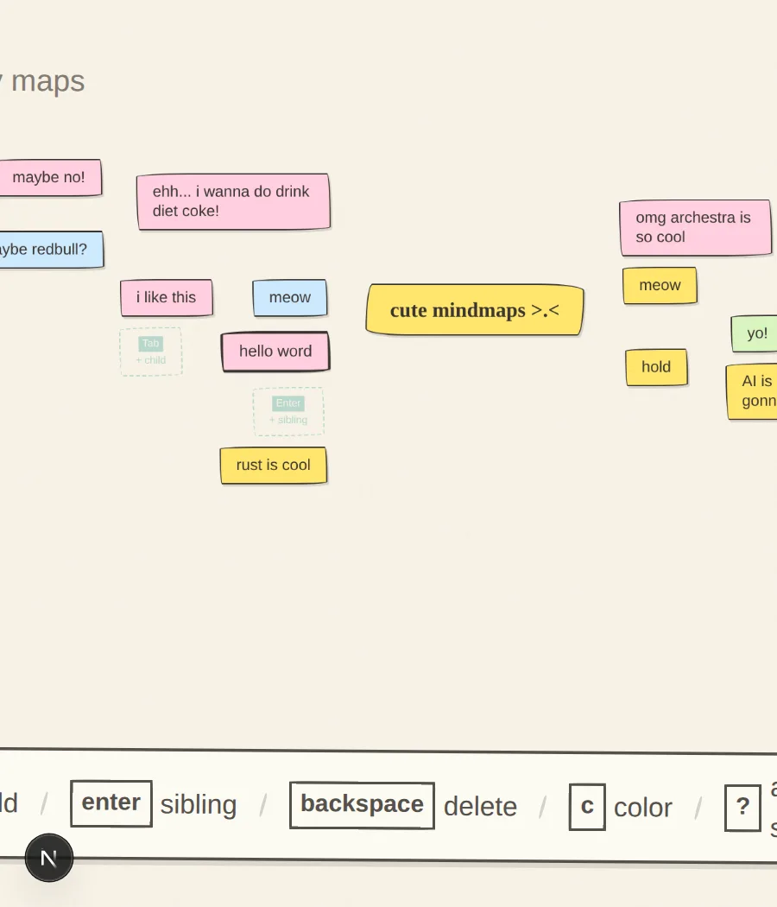The height and width of the screenshot is (907, 777).
Task: Click the 'Enter + sibling' ghost placeholder
Action: click(288, 411)
